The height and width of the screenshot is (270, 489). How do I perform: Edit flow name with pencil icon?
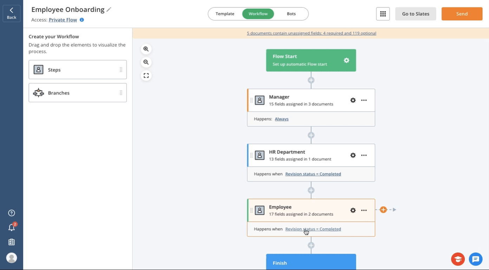tap(109, 10)
